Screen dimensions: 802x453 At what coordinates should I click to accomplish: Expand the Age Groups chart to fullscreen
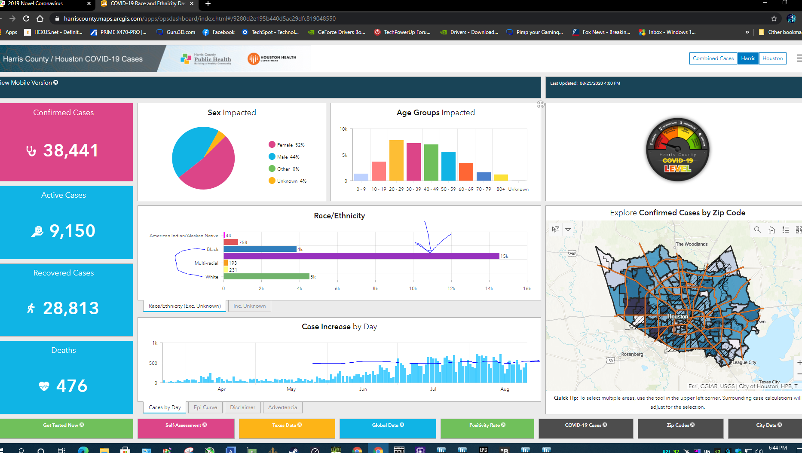(541, 104)
